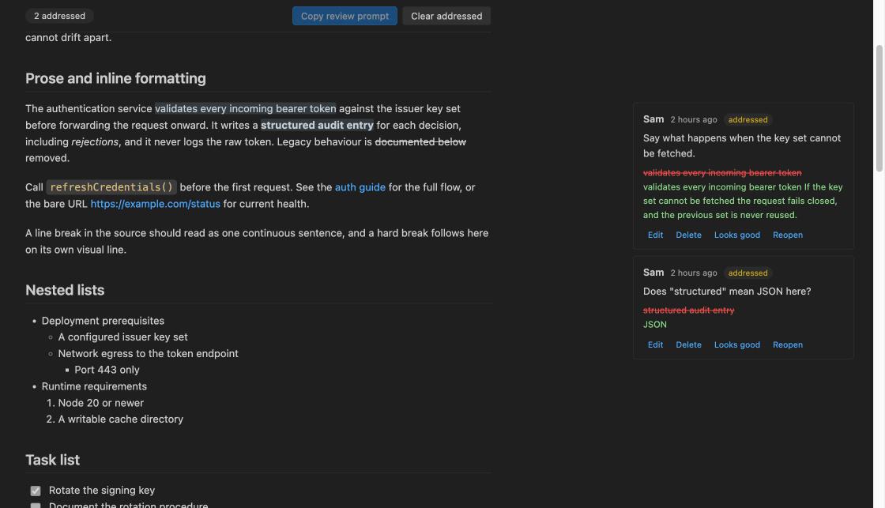The width and height of the screenshot is (885, 508).
Task: Click the "Task list" heading
Action: 52,460
